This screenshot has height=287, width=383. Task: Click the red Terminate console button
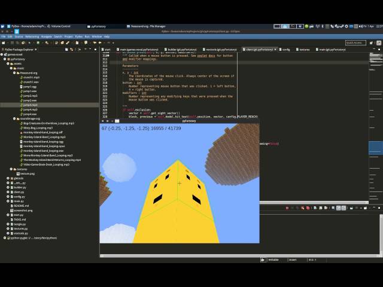coord(287,208)
